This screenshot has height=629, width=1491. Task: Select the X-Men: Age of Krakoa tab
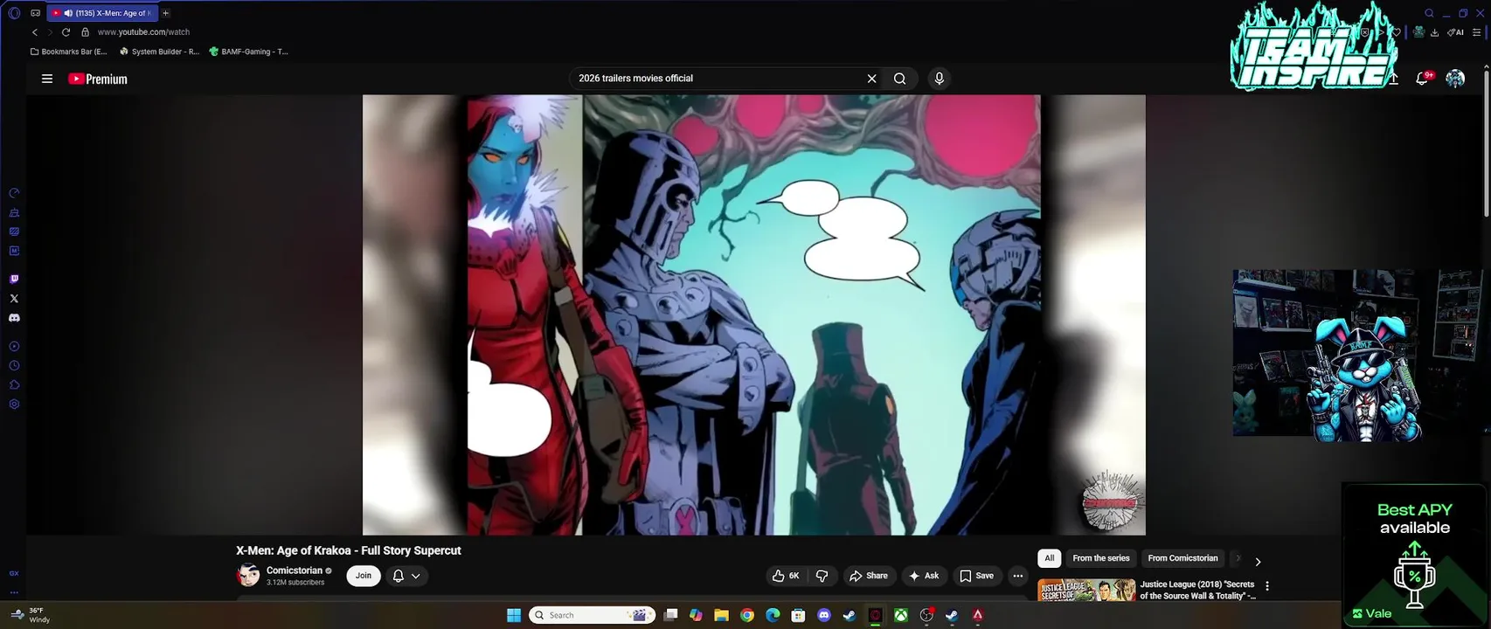point(102,13)
